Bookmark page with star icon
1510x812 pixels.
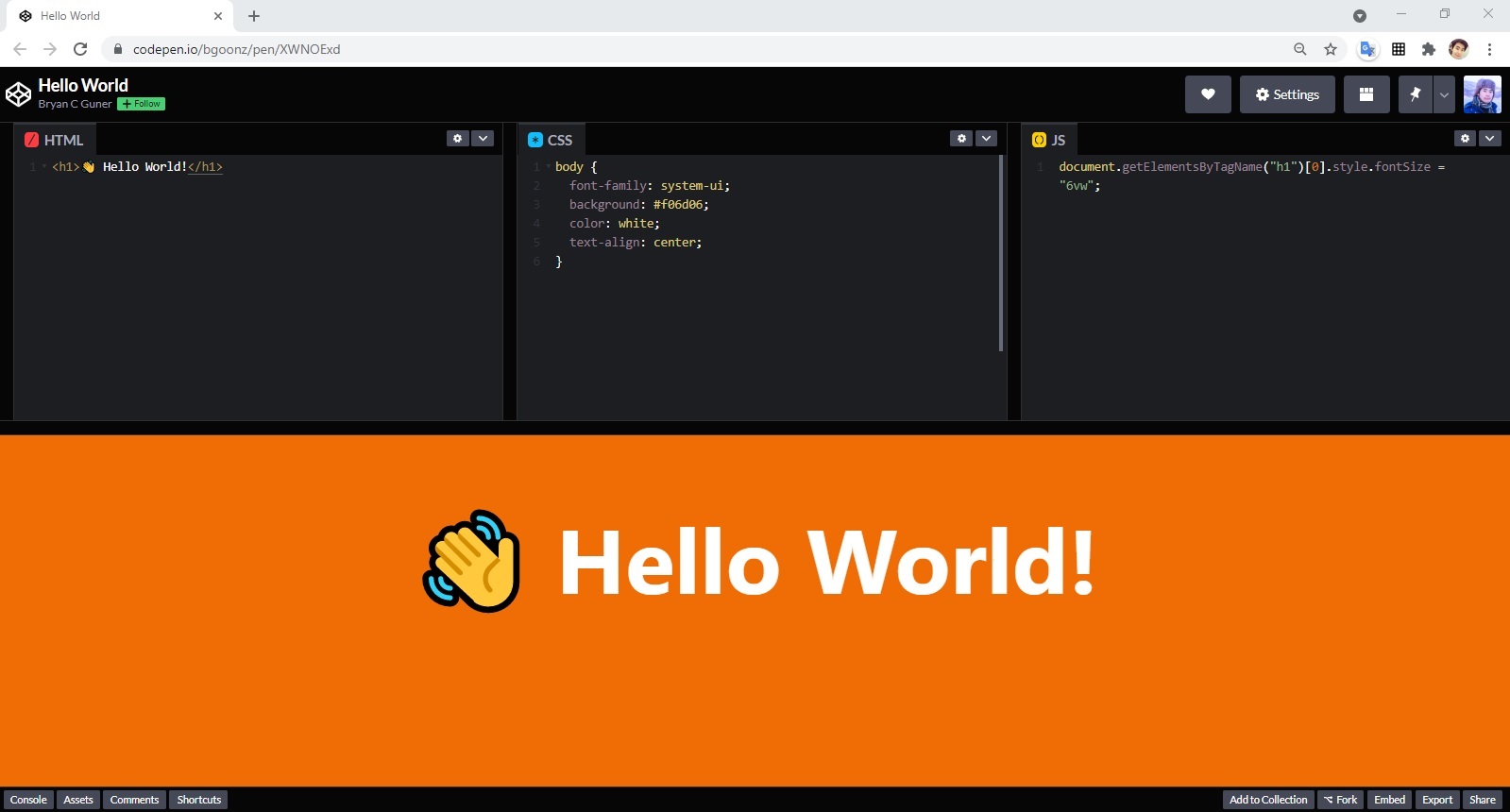tap(1331, 49)
